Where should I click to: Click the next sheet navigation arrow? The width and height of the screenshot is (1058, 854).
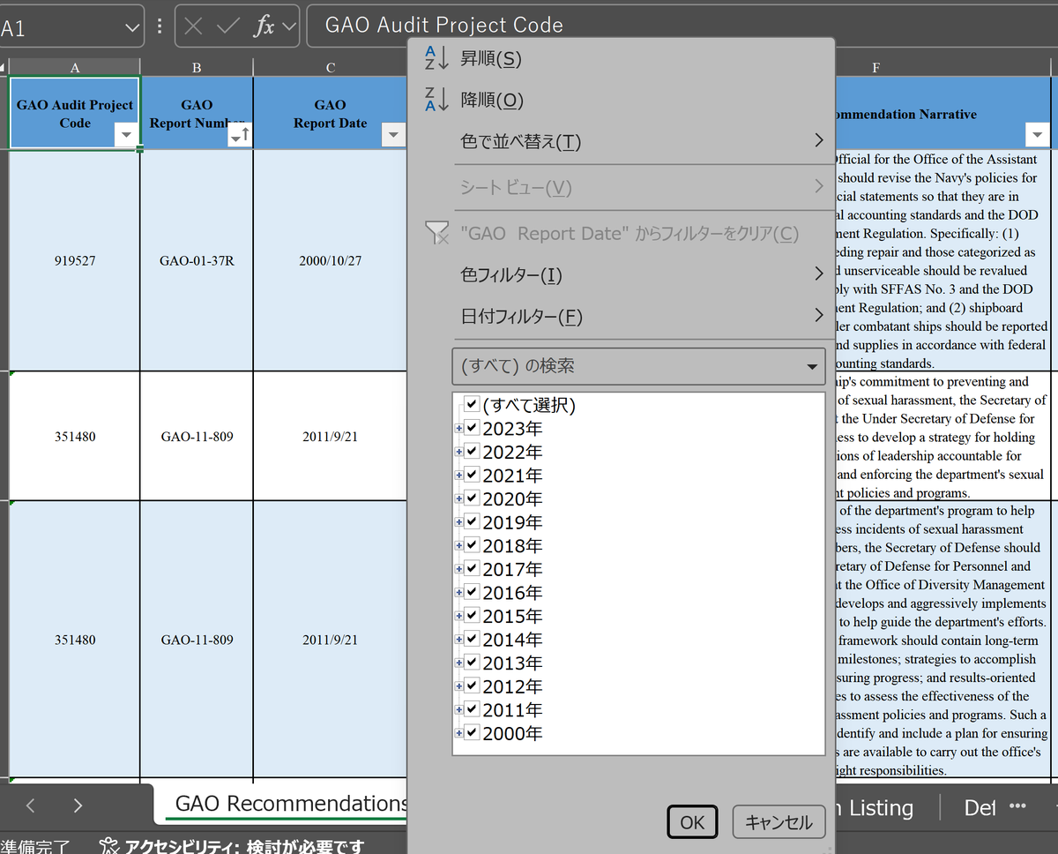(x=78, y=805)
